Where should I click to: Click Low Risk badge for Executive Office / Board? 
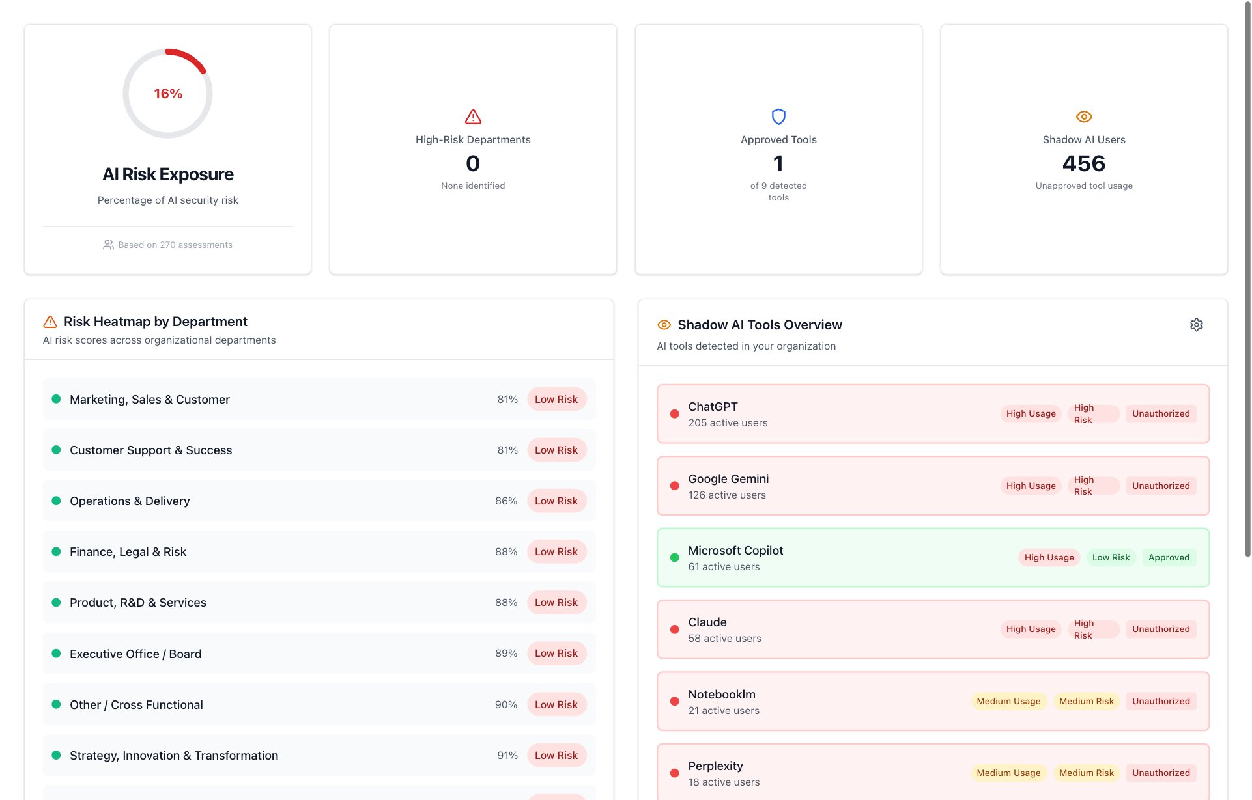556,653
